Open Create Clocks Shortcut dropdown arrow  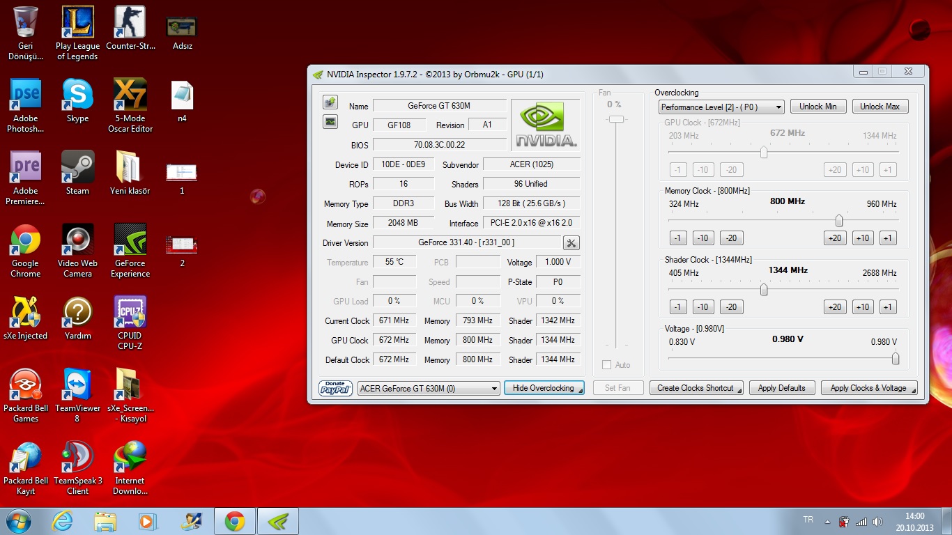click(x=739, y=389)
